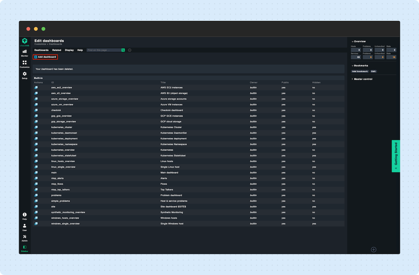Clone the kubernetes_deployment dashboard icon

36,139
